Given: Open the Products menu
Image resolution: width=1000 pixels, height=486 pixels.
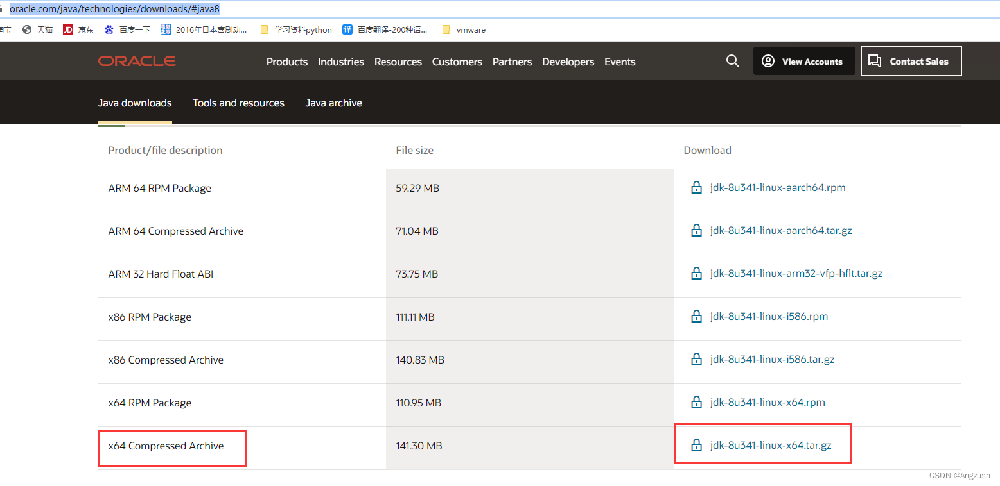Looking at the screenshot, I should pyautogui.click(x=287, y=62).
